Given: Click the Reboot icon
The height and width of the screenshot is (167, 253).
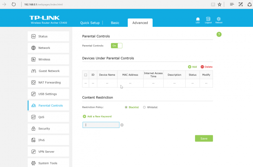Looking at the screenshot, I should [x=219, y=19].
